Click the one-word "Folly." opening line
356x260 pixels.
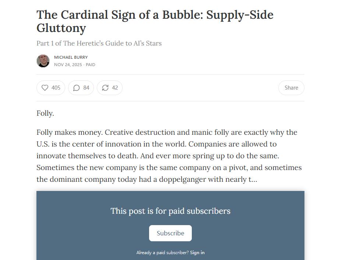45,113
